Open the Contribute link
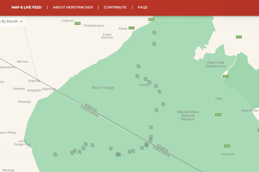 click(x=115, y=7)
